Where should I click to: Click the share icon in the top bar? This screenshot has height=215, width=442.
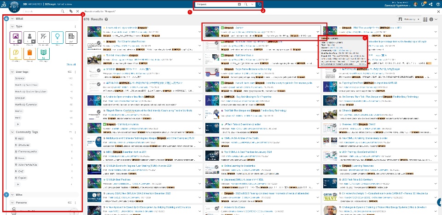coord(430,4)
